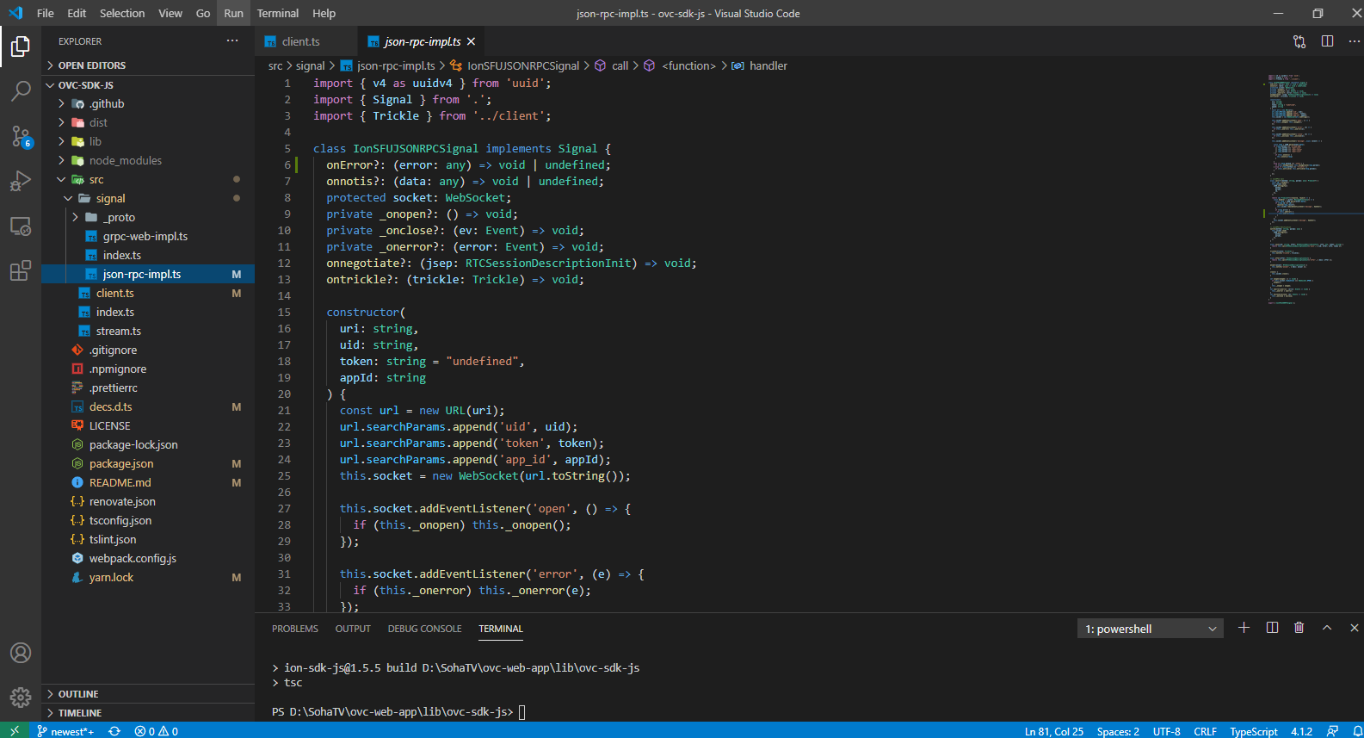Collapse the OVC-SDK-JS root folder
This screenshot has width=1364, height=738.
(148, 85)
